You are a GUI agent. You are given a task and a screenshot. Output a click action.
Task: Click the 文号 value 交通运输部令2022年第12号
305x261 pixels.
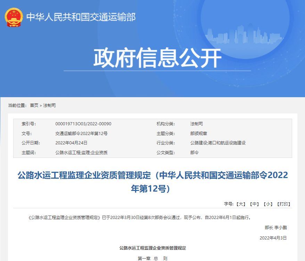coord(83,133)
